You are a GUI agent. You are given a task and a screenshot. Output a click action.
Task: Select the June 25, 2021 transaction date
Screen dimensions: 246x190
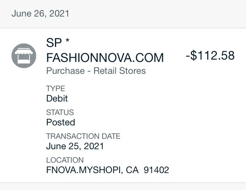(x=75, y=146)
